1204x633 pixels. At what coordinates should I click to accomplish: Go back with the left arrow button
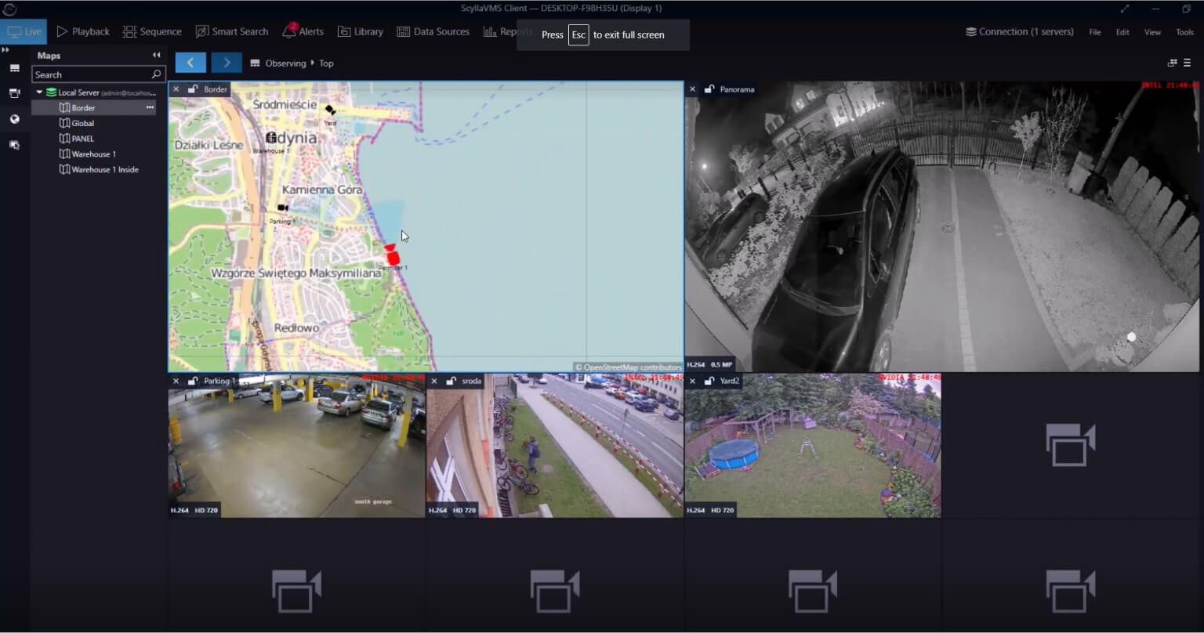[190, 63]
